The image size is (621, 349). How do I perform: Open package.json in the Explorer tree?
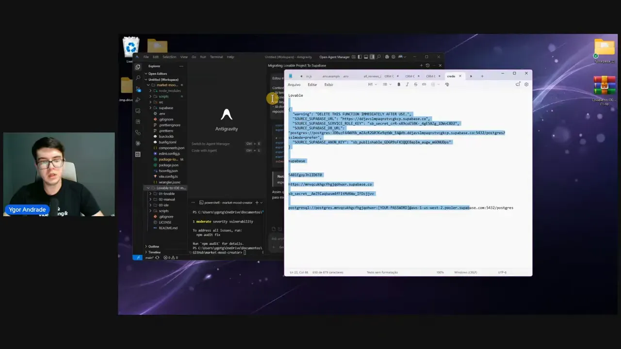pos(168,165)
